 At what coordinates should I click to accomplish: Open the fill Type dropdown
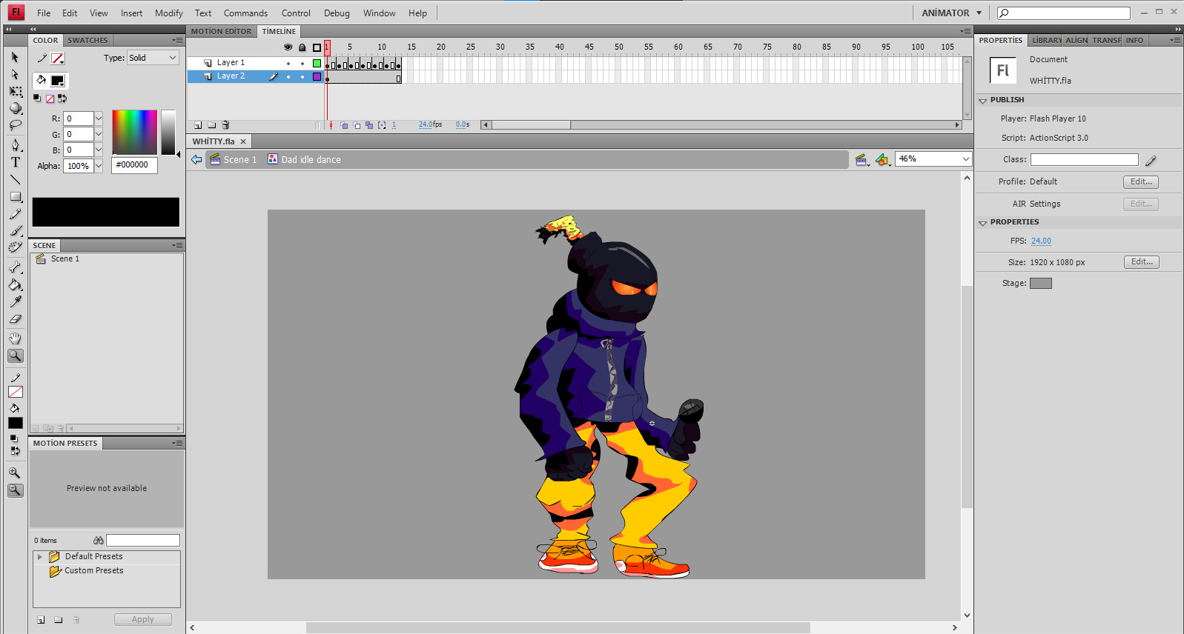point(153,58)
